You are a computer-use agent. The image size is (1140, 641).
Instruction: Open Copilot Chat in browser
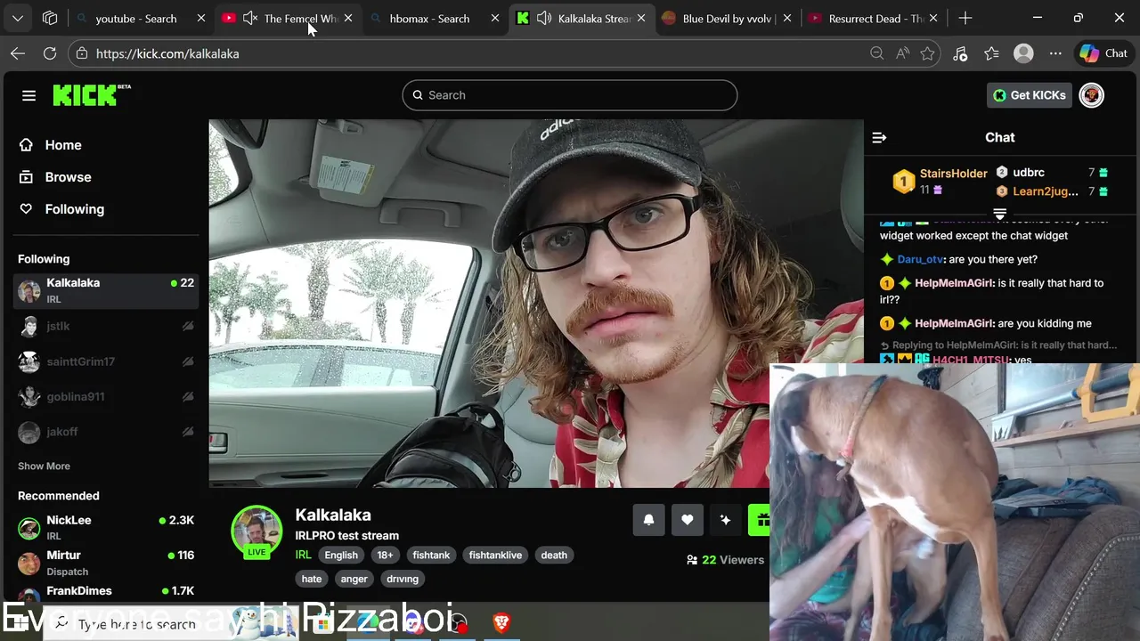point(1104,53)
